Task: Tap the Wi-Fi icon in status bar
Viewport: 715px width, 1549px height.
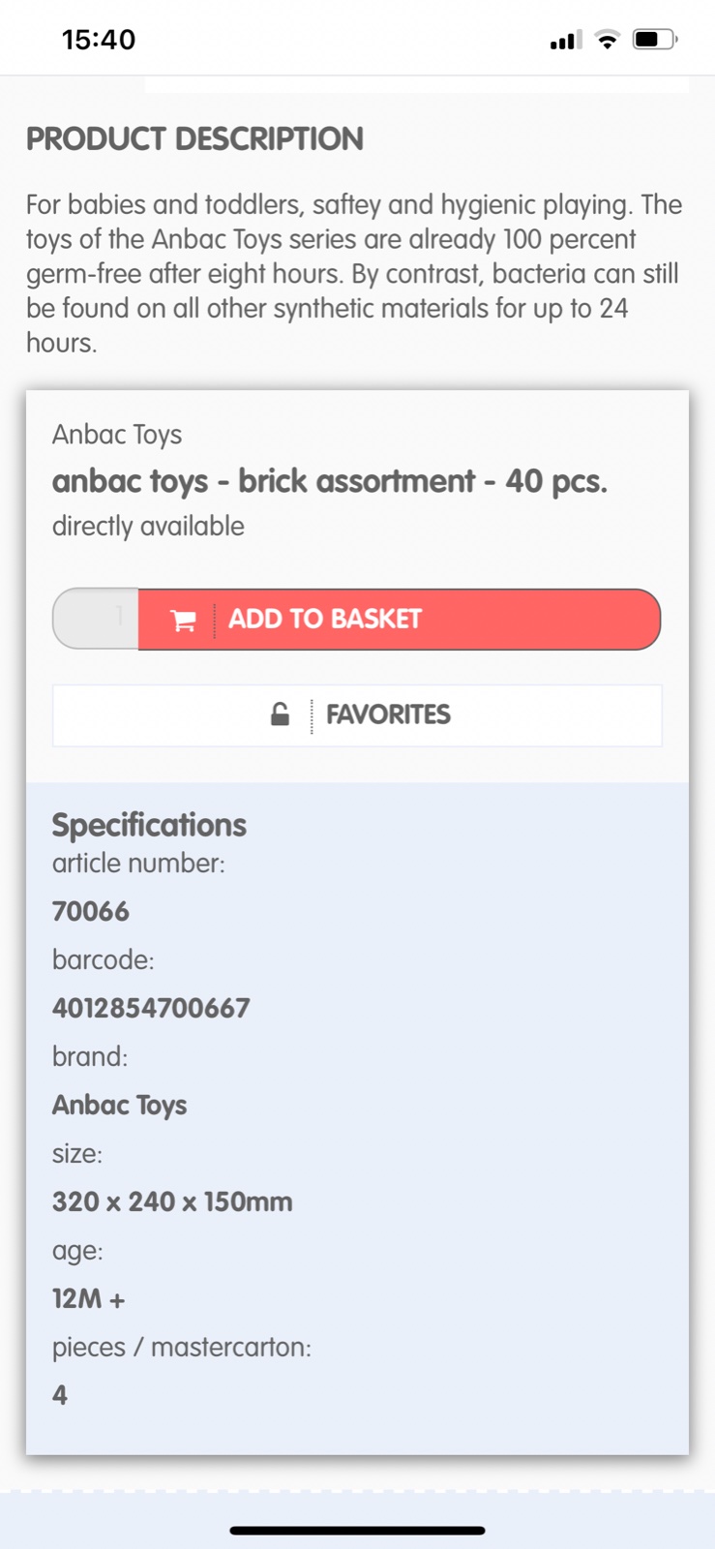Action: click(607, 40)
